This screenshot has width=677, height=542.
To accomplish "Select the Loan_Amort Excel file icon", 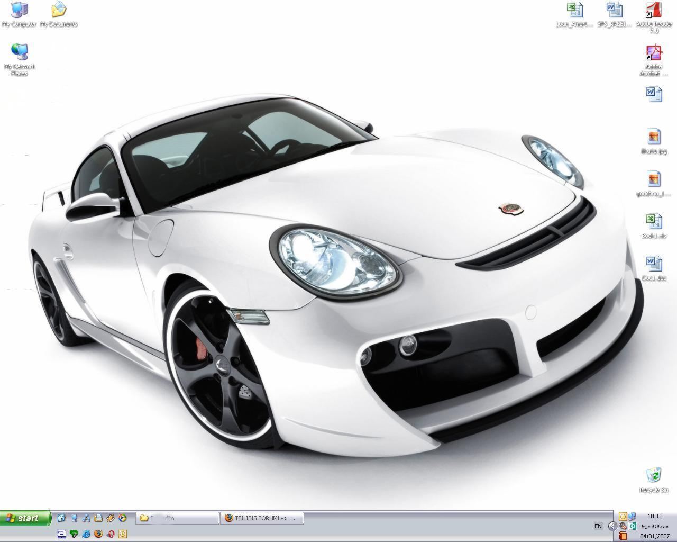I will click(574, 11).
